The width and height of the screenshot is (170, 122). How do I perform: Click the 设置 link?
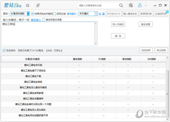[102, 14]
